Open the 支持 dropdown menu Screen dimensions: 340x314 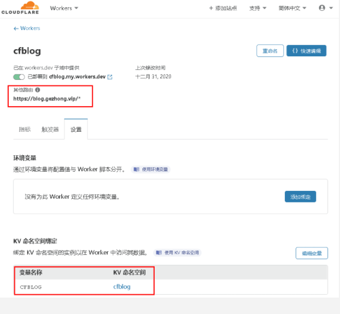[x=257, y=8]
